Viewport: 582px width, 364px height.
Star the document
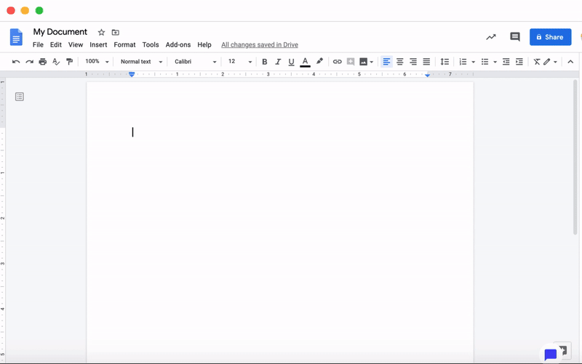coord(101,32)
